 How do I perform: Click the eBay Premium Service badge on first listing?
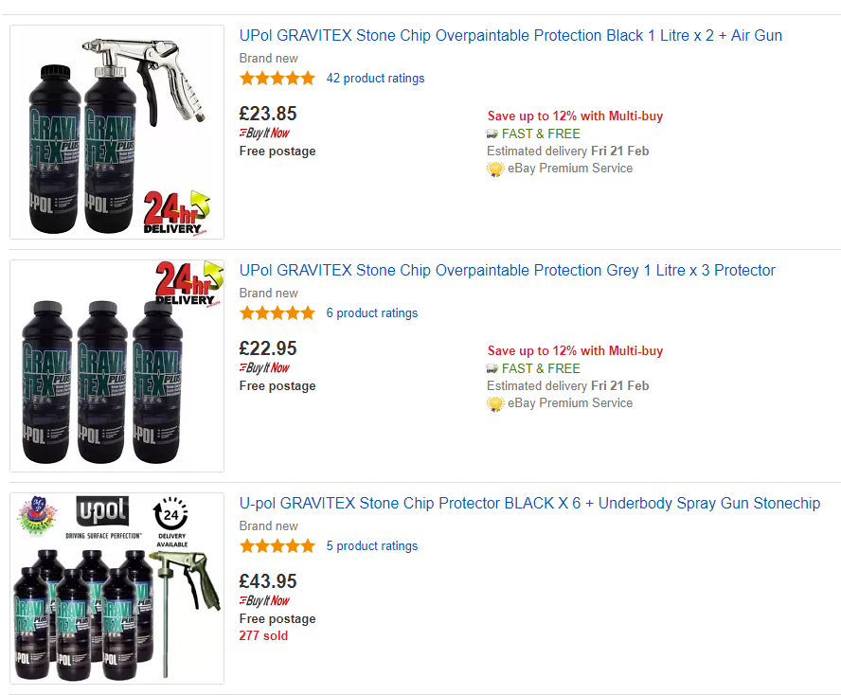click(495, 169)
